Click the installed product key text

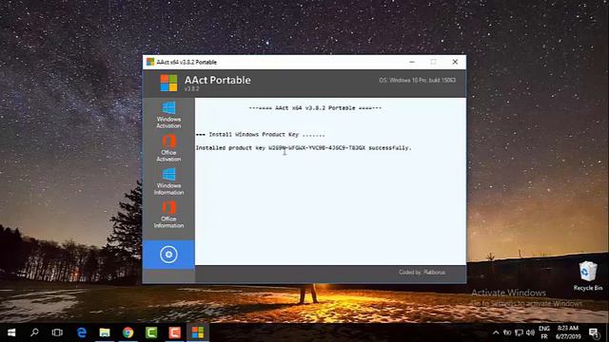[304, 148]
